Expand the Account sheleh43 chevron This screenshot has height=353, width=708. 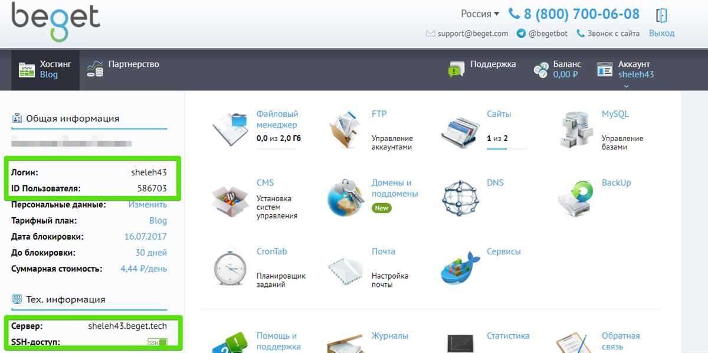coord(626,86)
